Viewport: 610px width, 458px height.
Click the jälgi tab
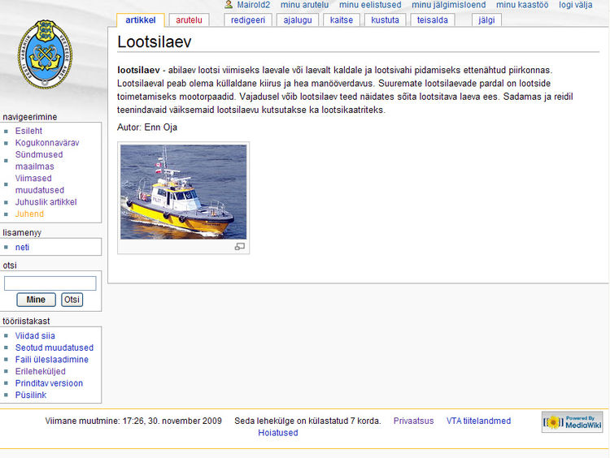[486, 20]
